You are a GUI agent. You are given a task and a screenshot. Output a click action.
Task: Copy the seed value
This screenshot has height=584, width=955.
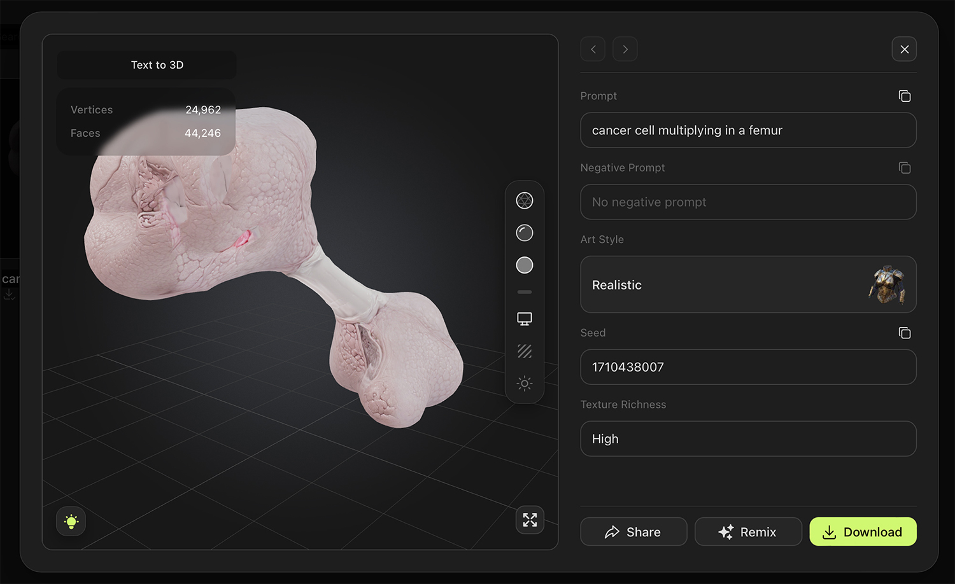coord(904,333)
